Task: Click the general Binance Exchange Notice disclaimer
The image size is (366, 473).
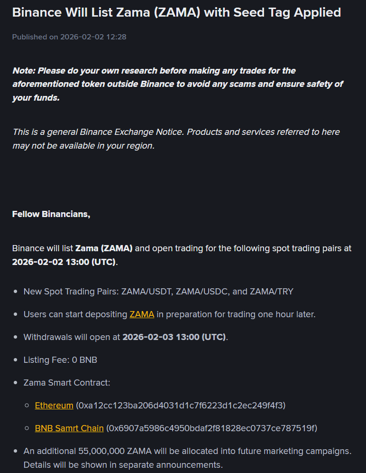Action: pos(176,139)
